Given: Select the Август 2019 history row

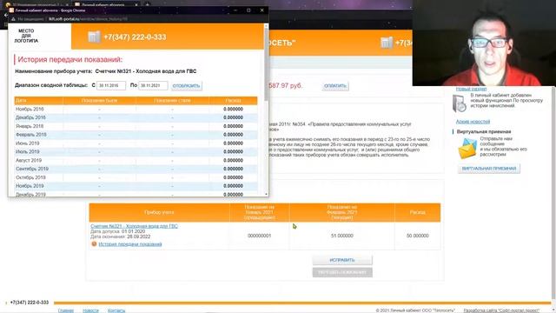Looking at the screenshot, I should 136,160.
